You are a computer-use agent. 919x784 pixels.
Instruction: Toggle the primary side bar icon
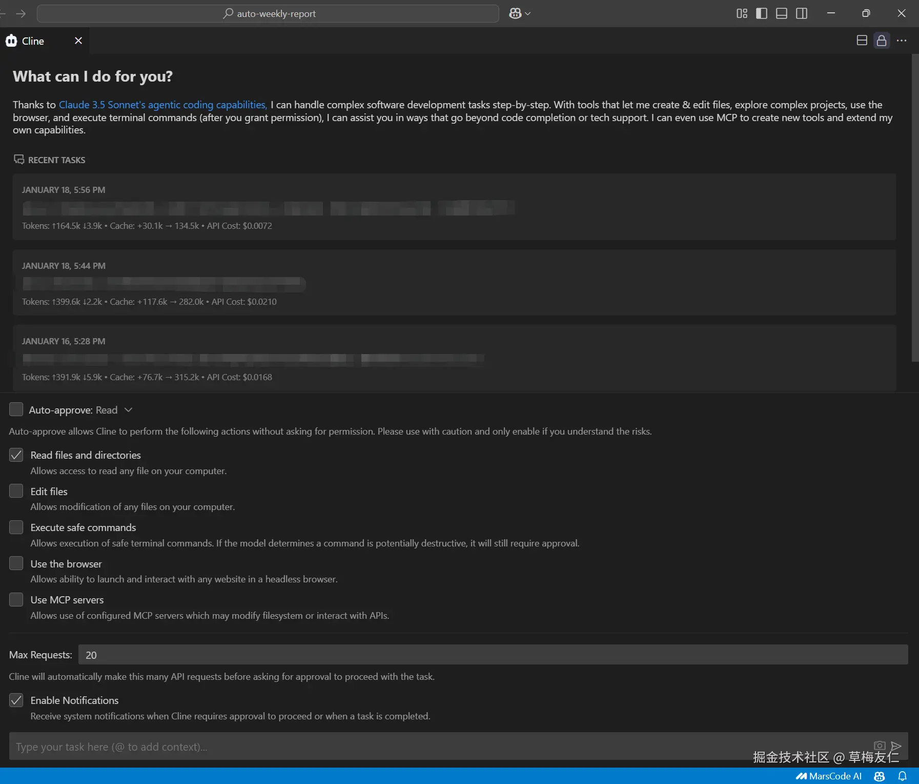(x=762, y=14)
